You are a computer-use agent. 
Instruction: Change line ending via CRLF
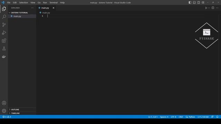(181, 117)
